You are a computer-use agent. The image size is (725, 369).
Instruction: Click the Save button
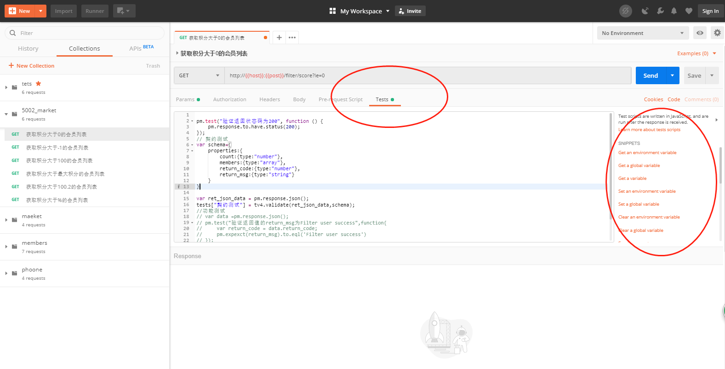click(x=694, y=75)
